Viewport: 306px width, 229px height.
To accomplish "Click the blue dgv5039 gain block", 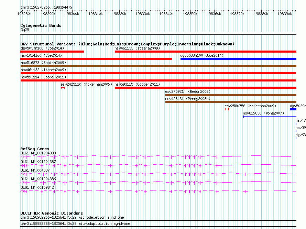I will [293, 109].
